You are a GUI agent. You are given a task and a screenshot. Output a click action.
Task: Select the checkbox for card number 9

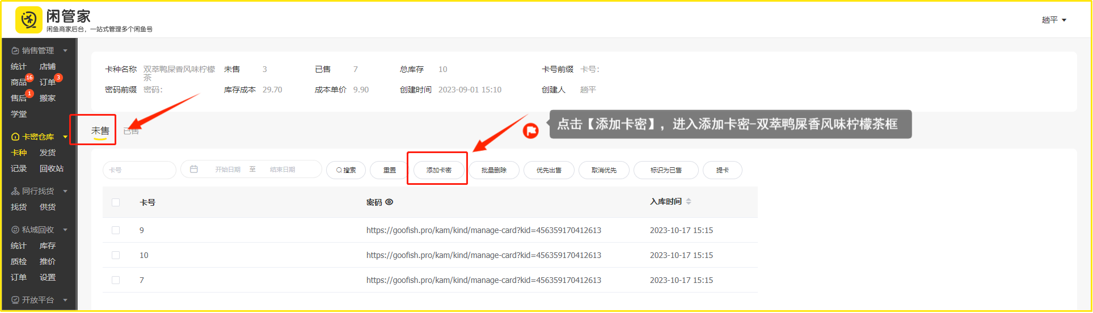tap(116, 230)
